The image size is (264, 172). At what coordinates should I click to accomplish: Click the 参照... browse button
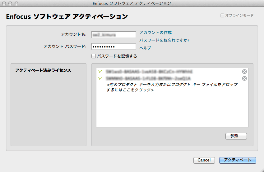coord(236,136)
